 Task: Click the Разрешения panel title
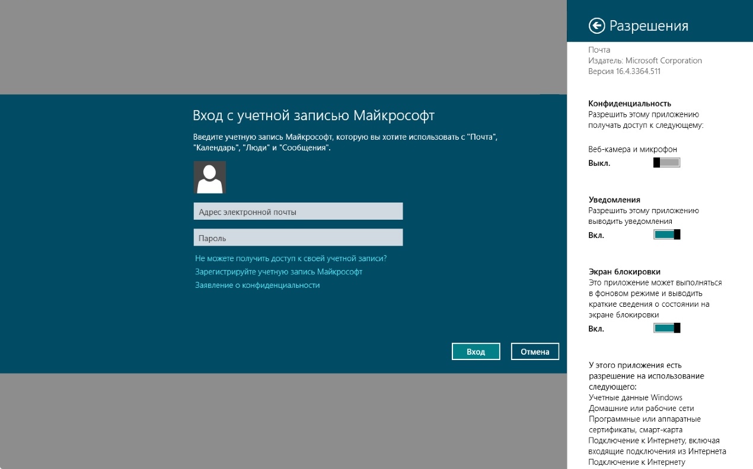649,26
